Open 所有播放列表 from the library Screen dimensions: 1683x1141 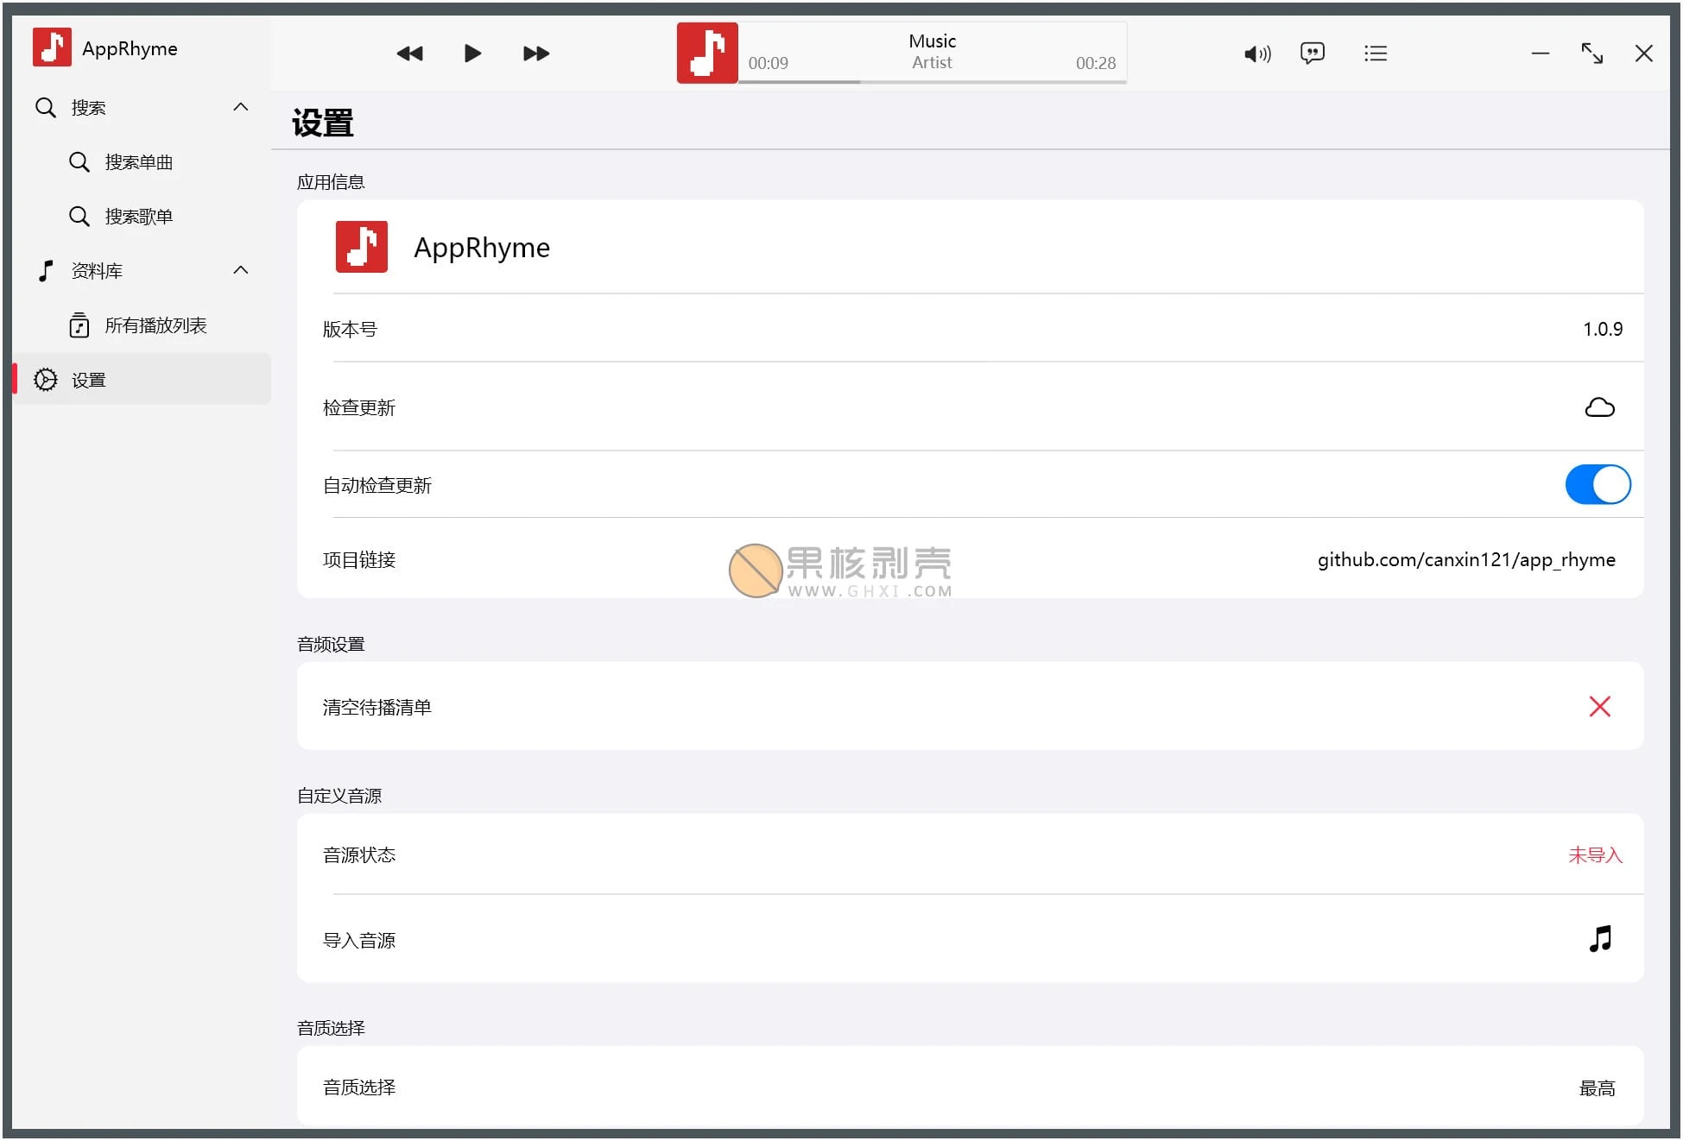point(155,325)
